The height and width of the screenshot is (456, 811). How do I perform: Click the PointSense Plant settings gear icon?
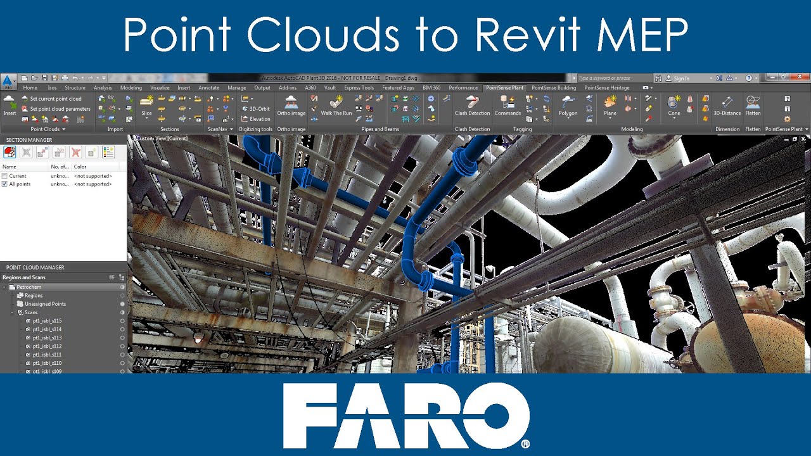click(x=787, y=119)
